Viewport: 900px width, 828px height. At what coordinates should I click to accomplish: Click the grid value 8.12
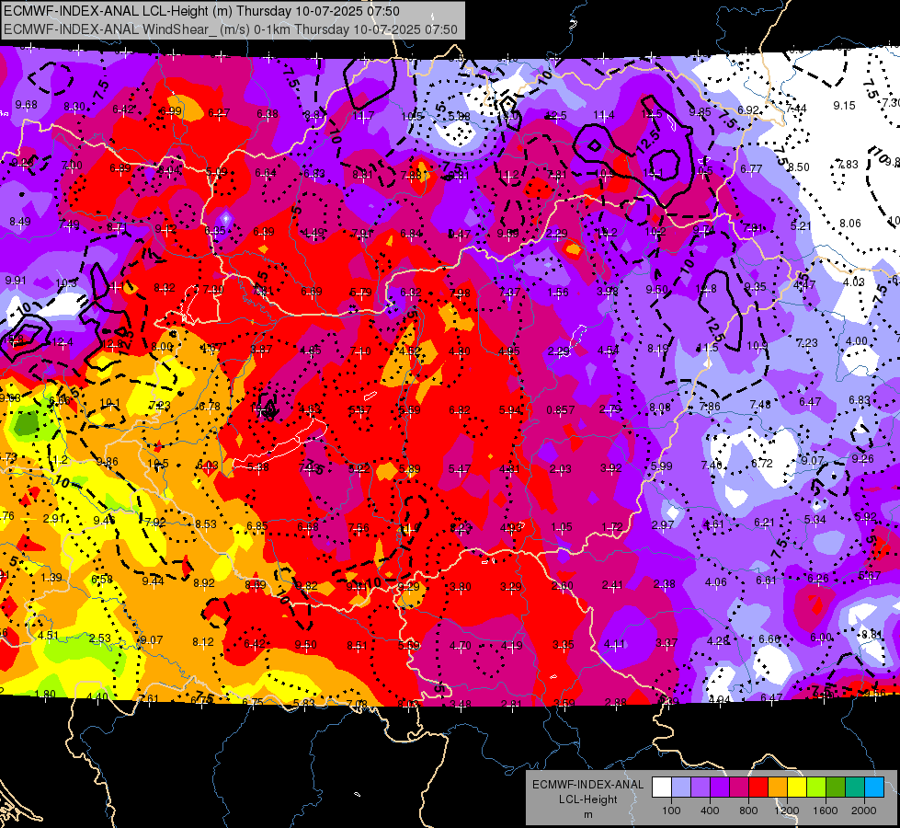click(x=203, y=642)
